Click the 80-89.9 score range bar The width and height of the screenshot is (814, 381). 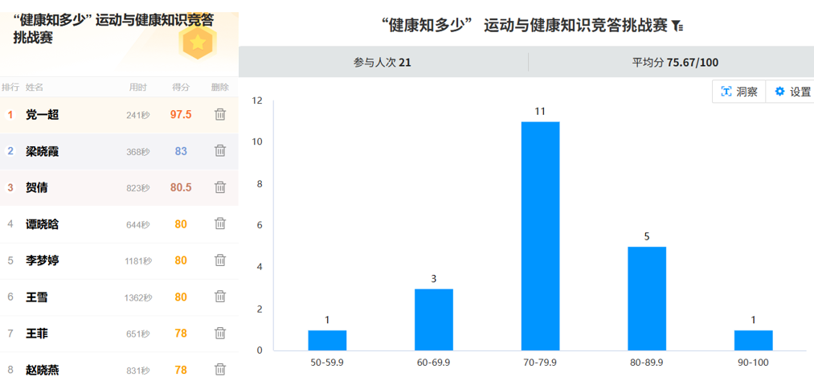647,298
